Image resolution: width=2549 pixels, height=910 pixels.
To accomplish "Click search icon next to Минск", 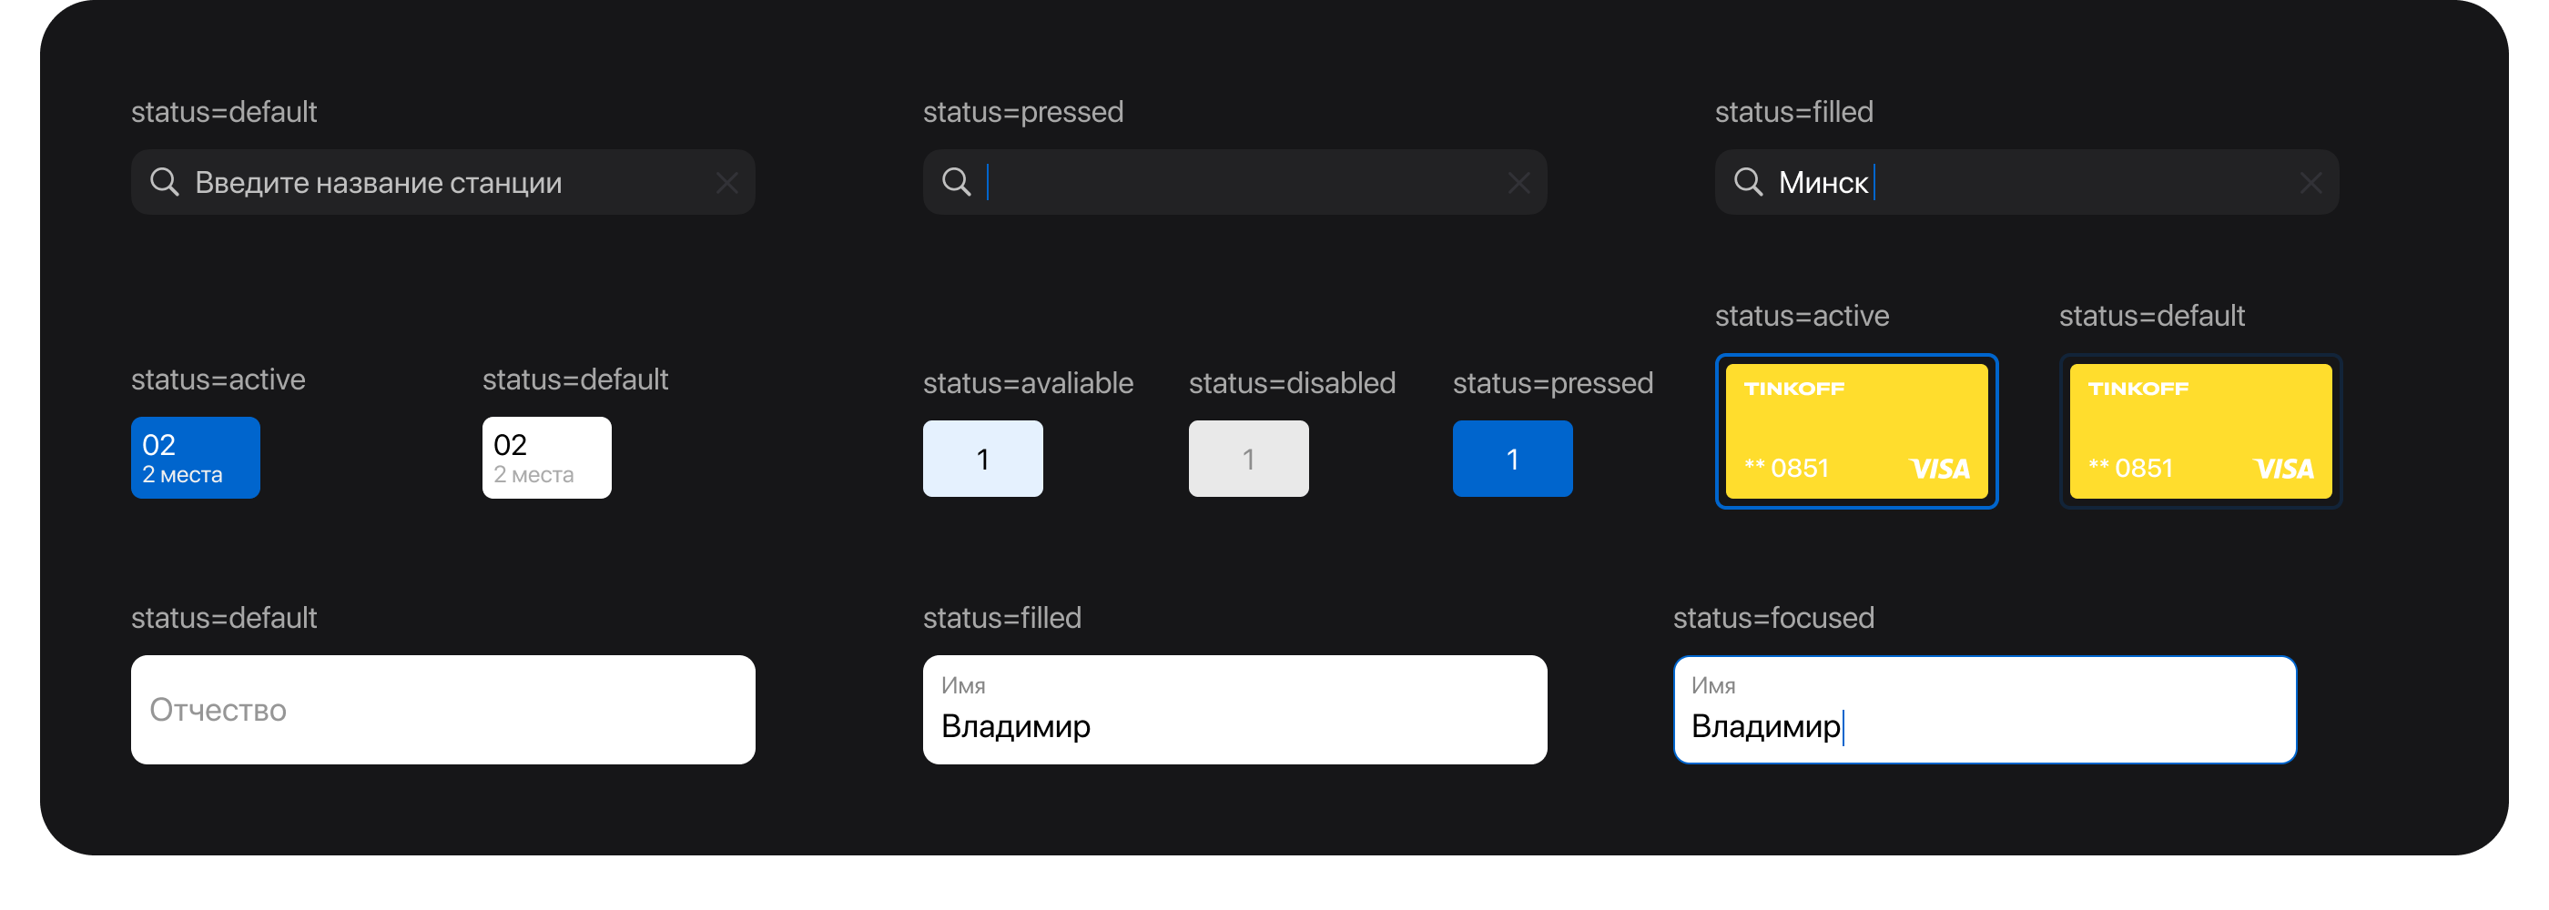I will (x=1748, y=182).
